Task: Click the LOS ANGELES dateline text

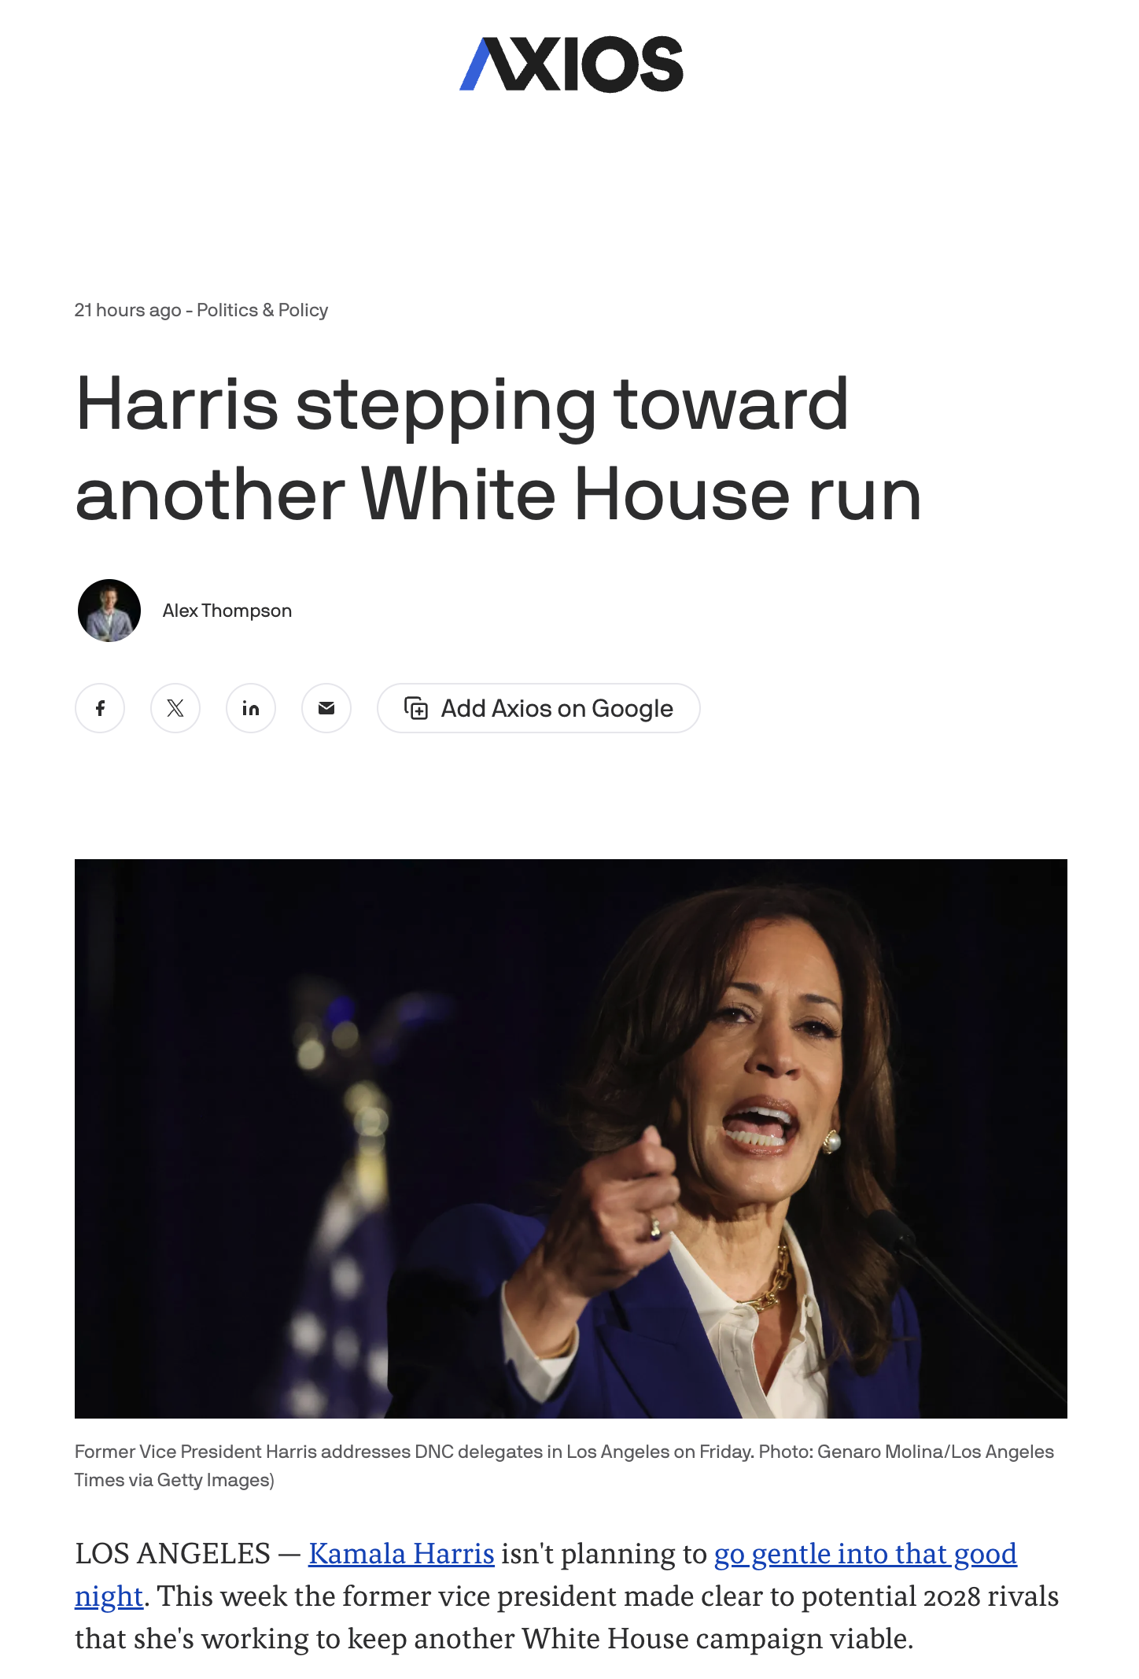Action: [x=172, y=1553]
